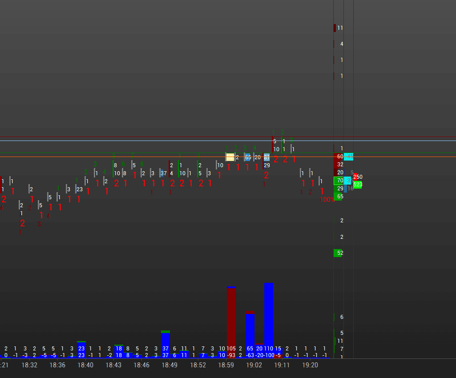Click the bright green 523 cell
This screenshot has height=378, width=456.
click(358, 185)
